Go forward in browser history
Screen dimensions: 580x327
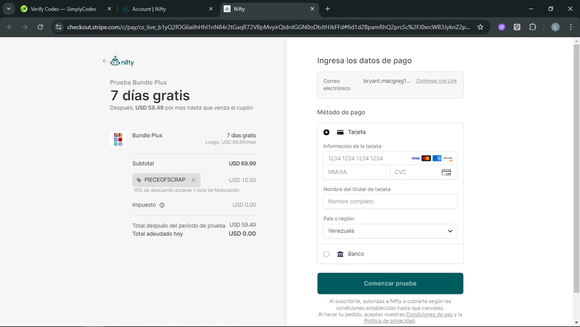tap(25, 27)
